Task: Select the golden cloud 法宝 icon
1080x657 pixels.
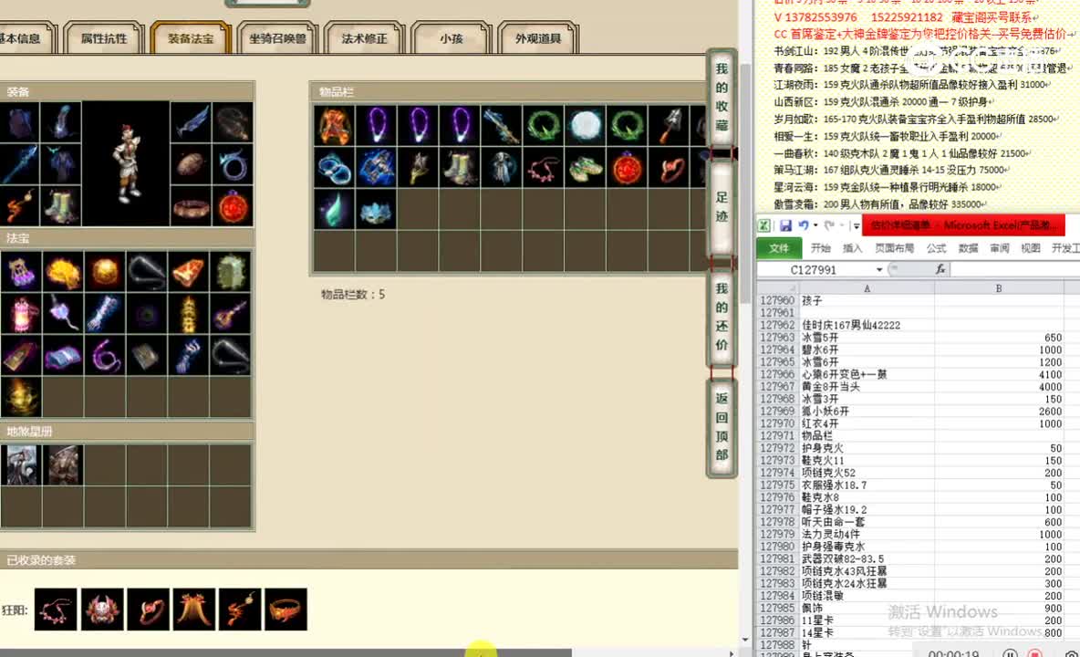Action: (x=63, y=271)
